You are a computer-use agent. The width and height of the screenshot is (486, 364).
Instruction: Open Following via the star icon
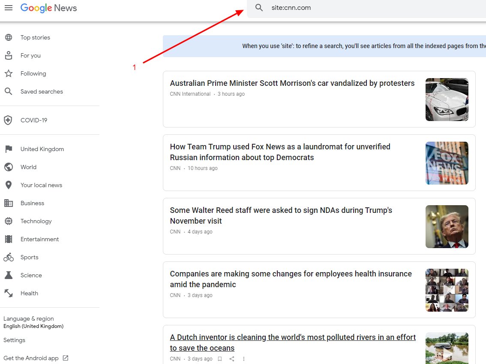click(x=9, y=73)
